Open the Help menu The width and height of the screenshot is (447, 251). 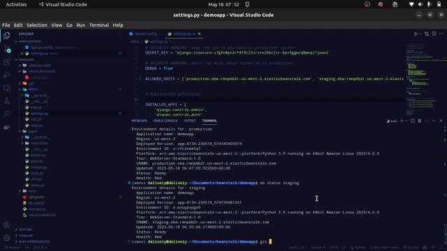[118, 25]
